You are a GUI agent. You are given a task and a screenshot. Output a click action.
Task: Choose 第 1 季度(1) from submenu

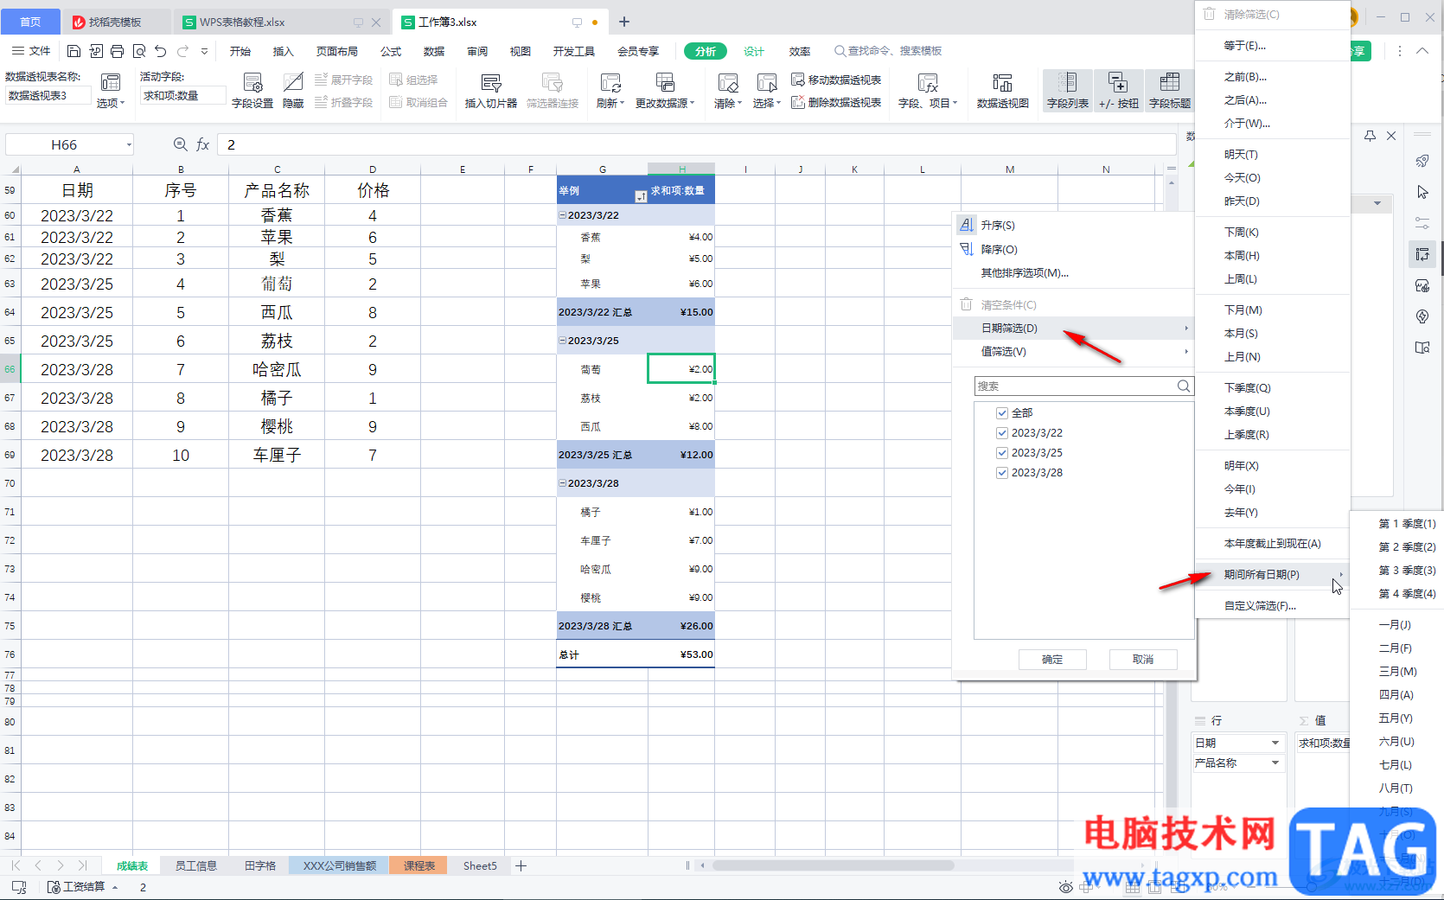coord(1407,524)
